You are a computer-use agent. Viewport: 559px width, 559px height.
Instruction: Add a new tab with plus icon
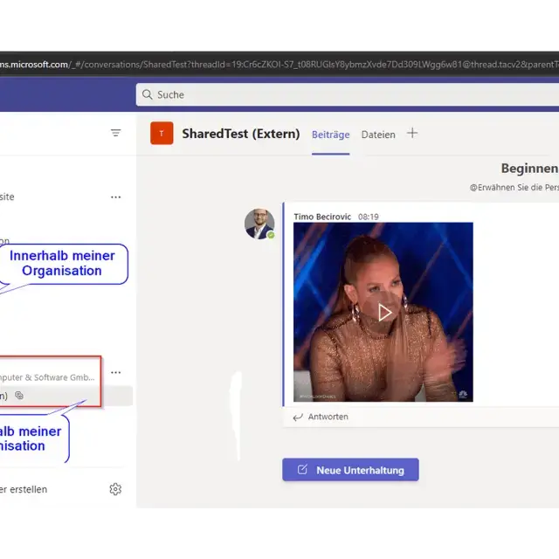(412, 134)
